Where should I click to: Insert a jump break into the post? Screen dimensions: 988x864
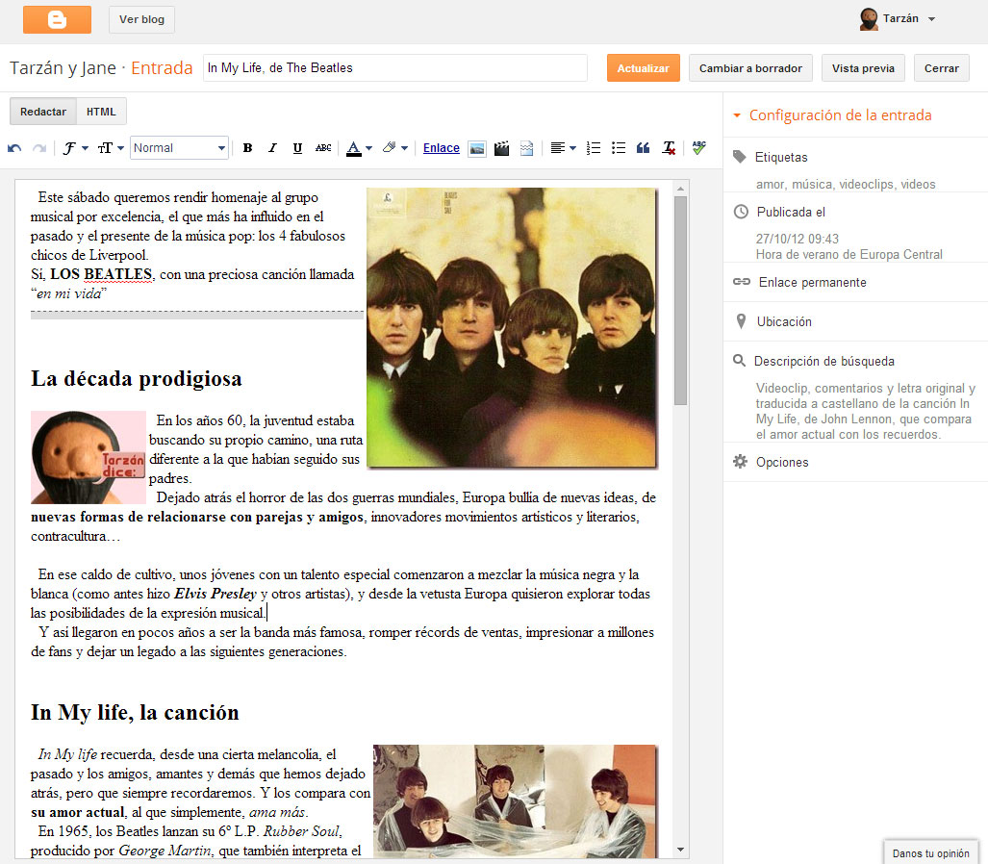[x=526, y=148]
